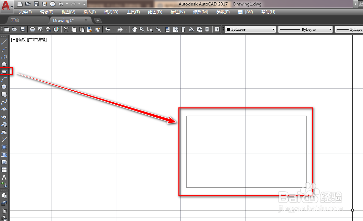This screenshot has width=363, height=221.
Task: Select the Ellipse Arc tool
Action: point(4,117)
